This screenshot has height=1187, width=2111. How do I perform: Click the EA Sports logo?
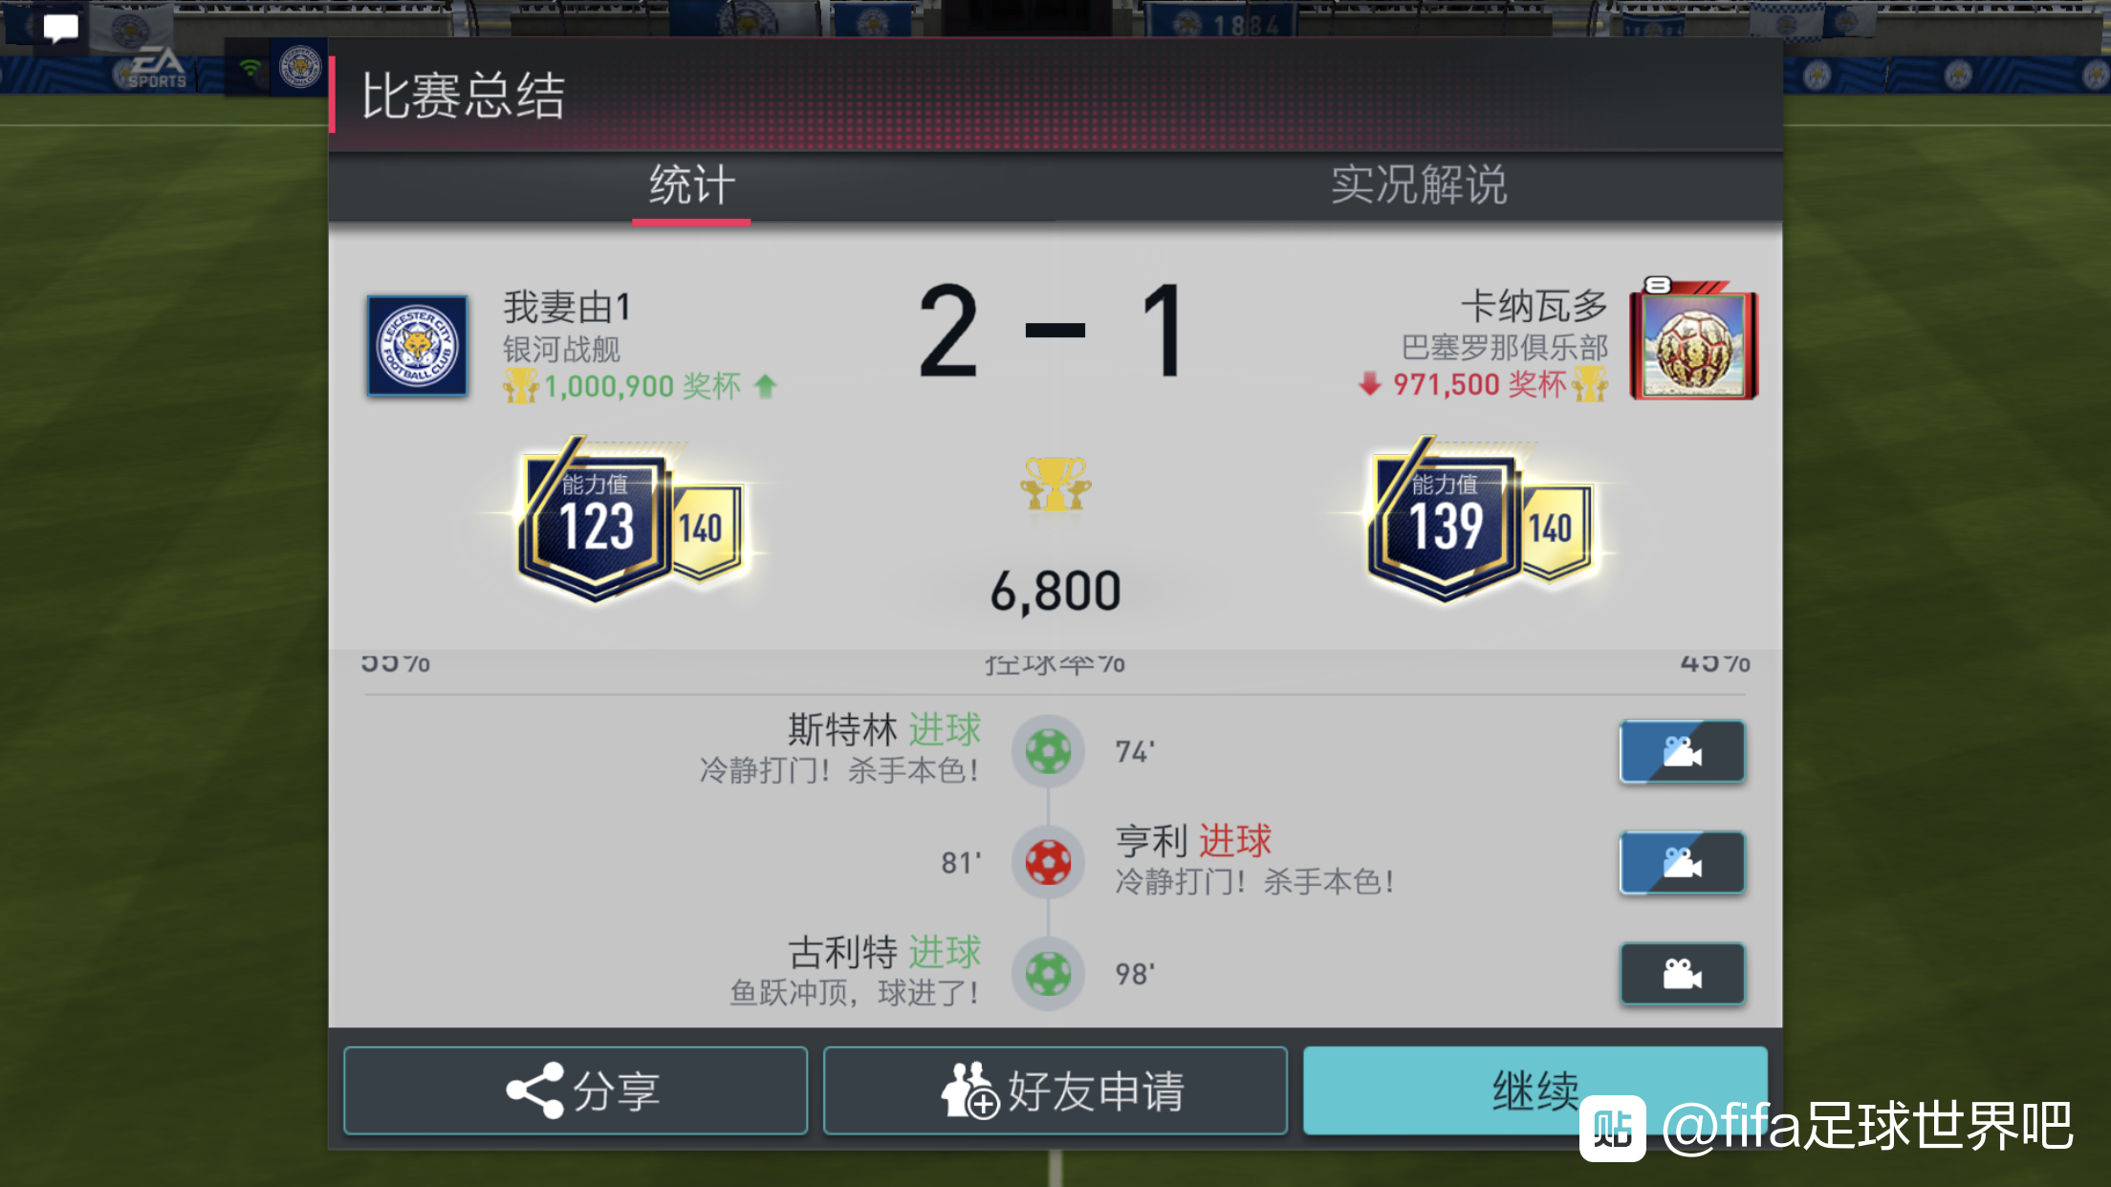[x=157, y=69]
